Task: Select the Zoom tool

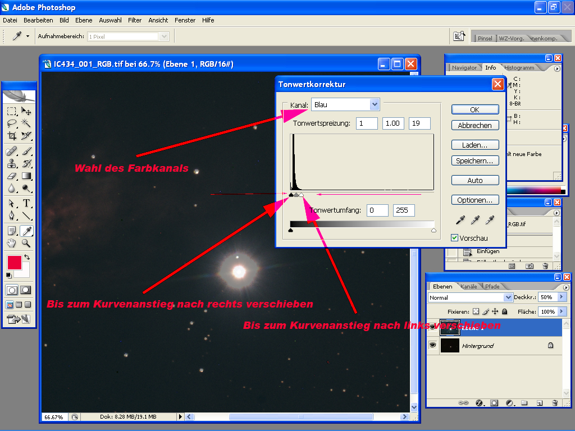Action: (x=26, y=243)
